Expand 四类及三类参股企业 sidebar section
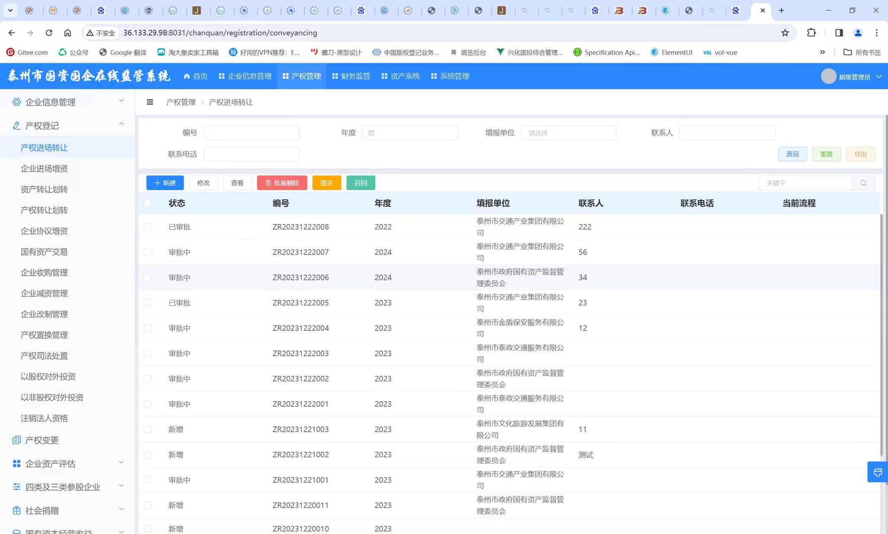The image size is (888, 534). click(67, 487)
